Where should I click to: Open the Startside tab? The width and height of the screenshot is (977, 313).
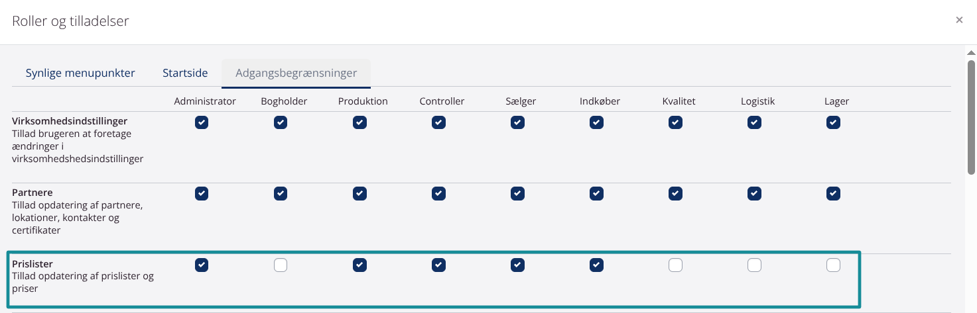pyautogui.click(x=185, y=73)
